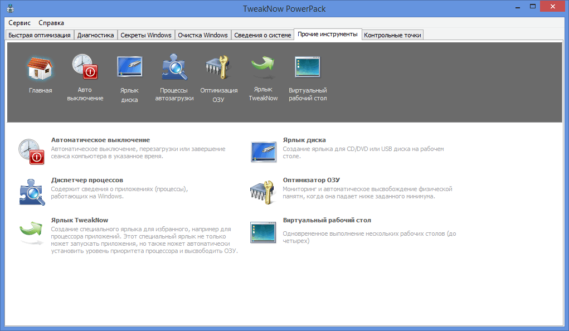Switch to Сведения о системе tab
This screenshot has height=331, width=569.
coord(262,35)
